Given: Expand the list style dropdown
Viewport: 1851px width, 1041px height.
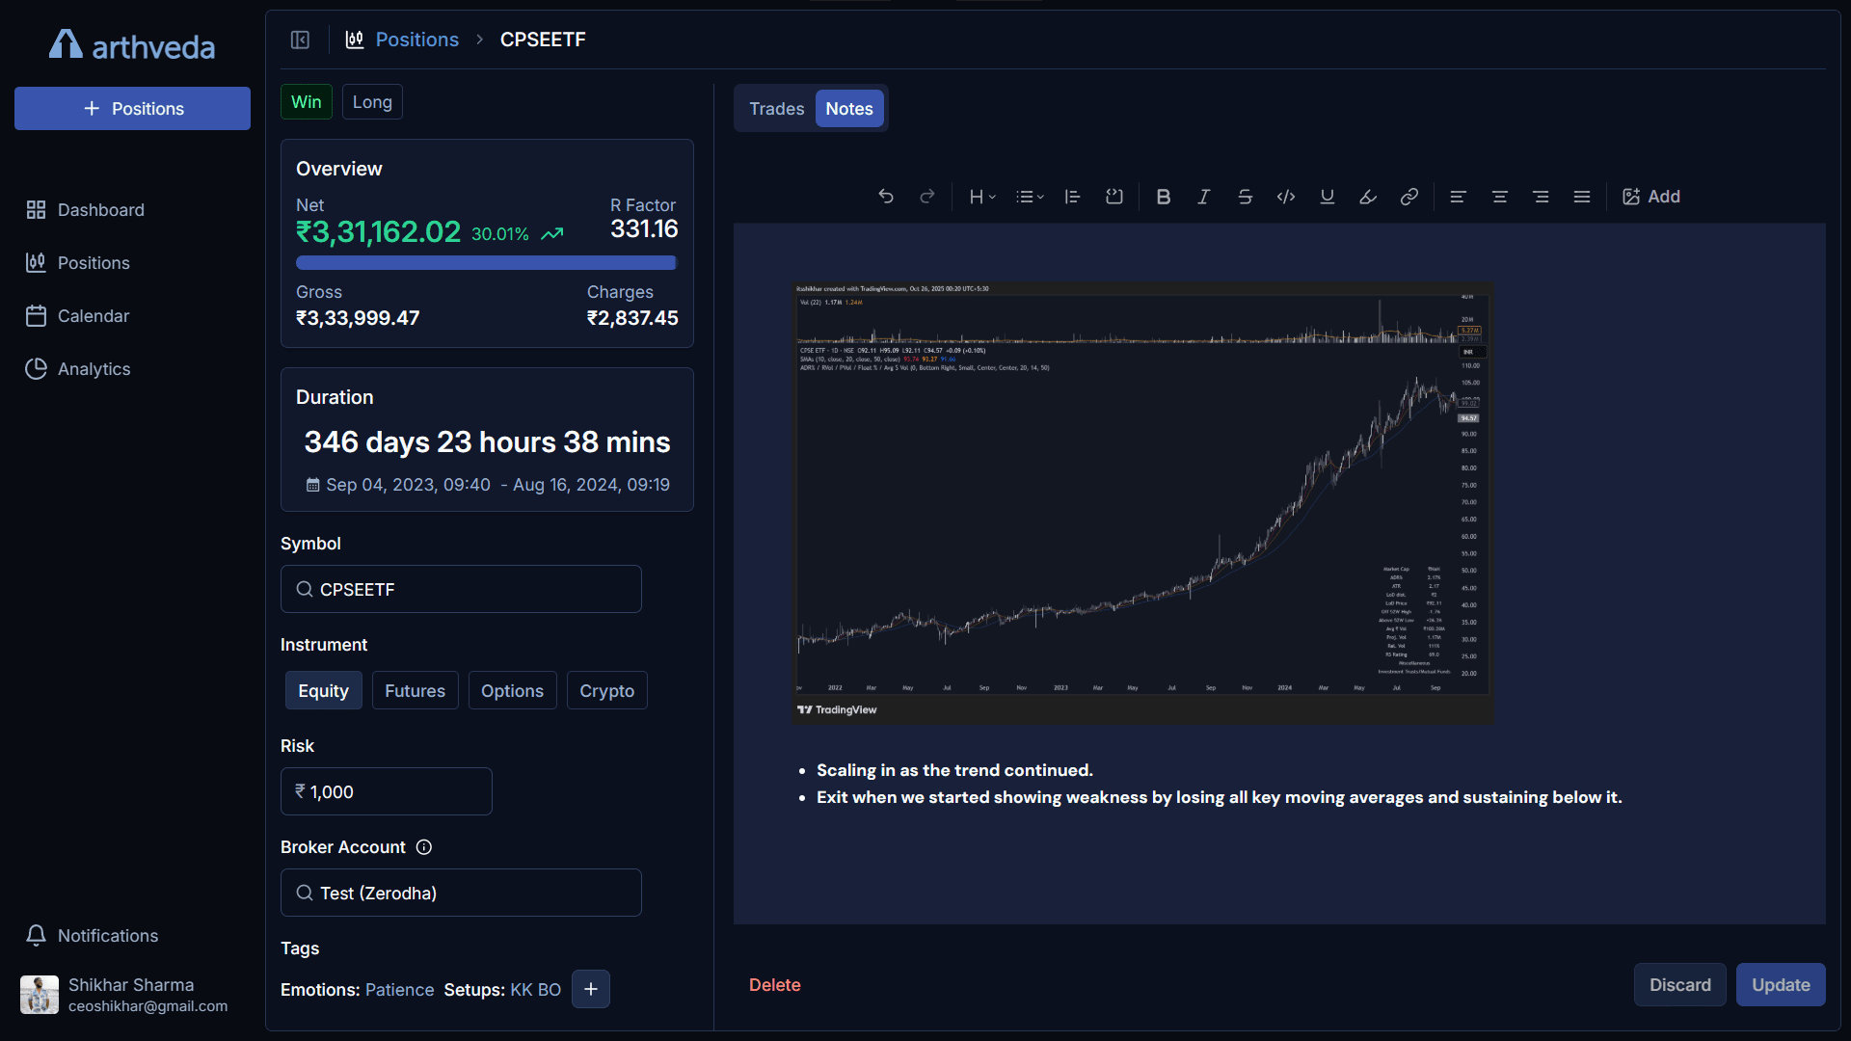Looking at the screenshot, I should click(x=1030, y=197).
